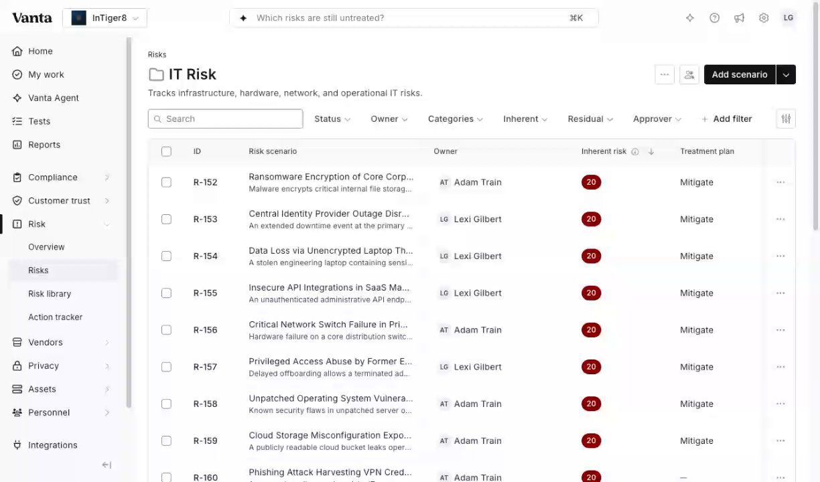
Task: Click Add filter
Action: coord(727,118)
